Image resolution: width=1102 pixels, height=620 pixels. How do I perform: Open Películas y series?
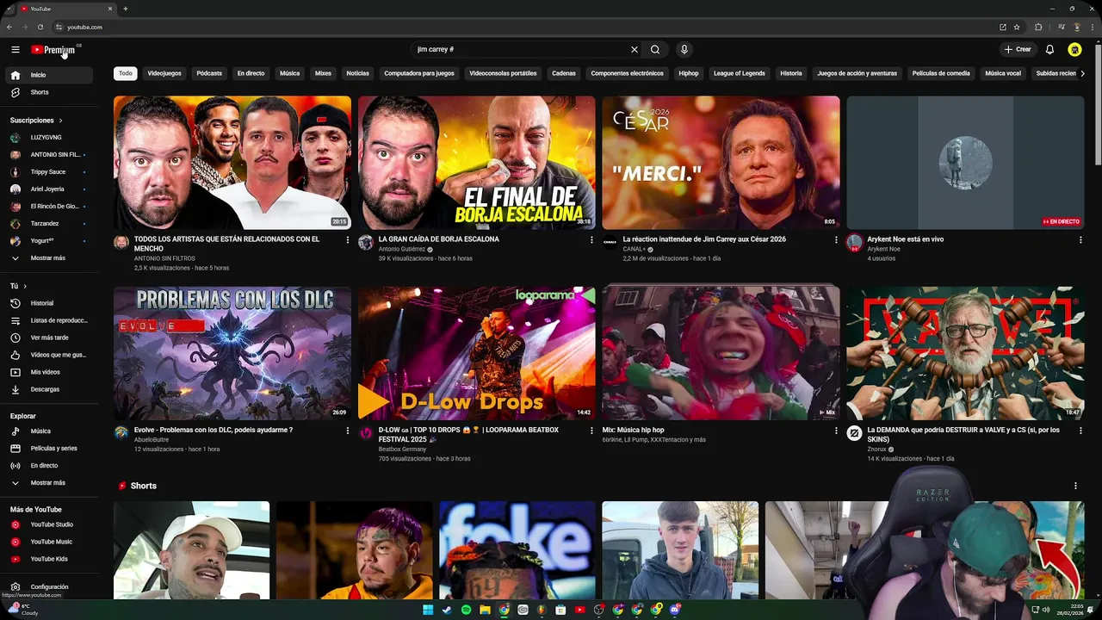[x=47, y=448]
